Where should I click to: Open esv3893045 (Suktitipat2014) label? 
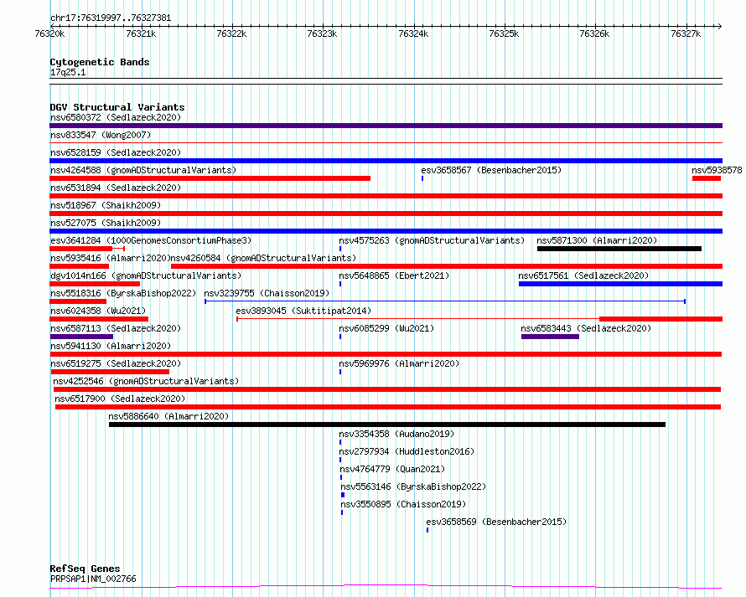[x=303, y=311]
